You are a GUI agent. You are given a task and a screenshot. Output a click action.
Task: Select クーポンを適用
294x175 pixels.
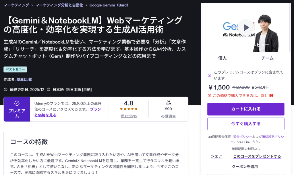[x=245, y=166]
